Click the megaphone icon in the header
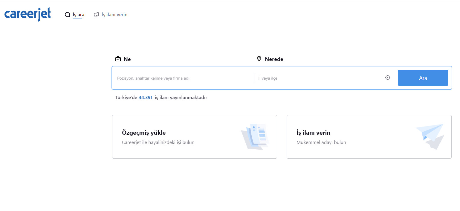This screenshot has height=211, width=460. tap(96, 15)
